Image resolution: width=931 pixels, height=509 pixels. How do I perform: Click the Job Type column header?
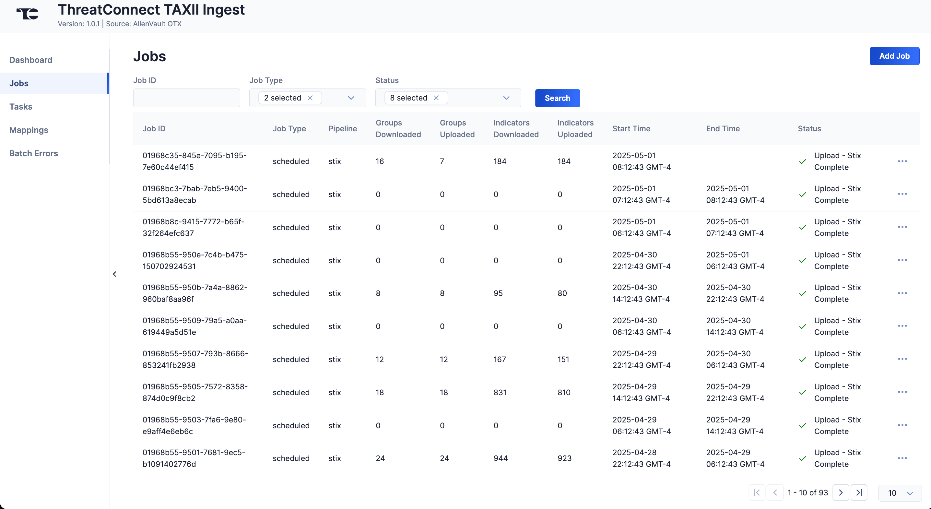(289, 129)
